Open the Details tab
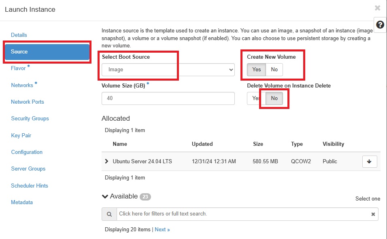The height and width of the screenshot is (239, 387). (19, 35)
